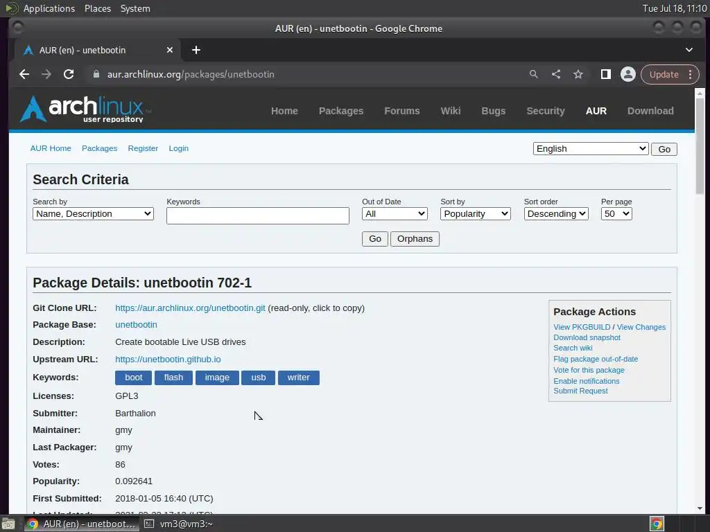The height and width of the screenshot is (532, 710).
Task: Click the tab search chevron
Action: point(689,50)
